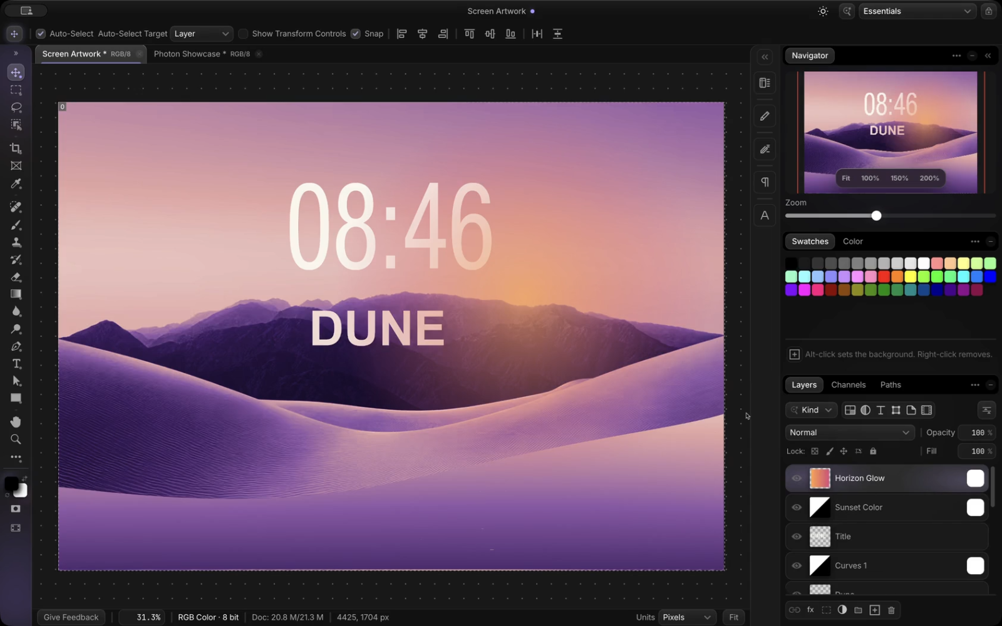
Task: Enable Show Transform Controls checkbox
Action: click(x=243, y=34)
